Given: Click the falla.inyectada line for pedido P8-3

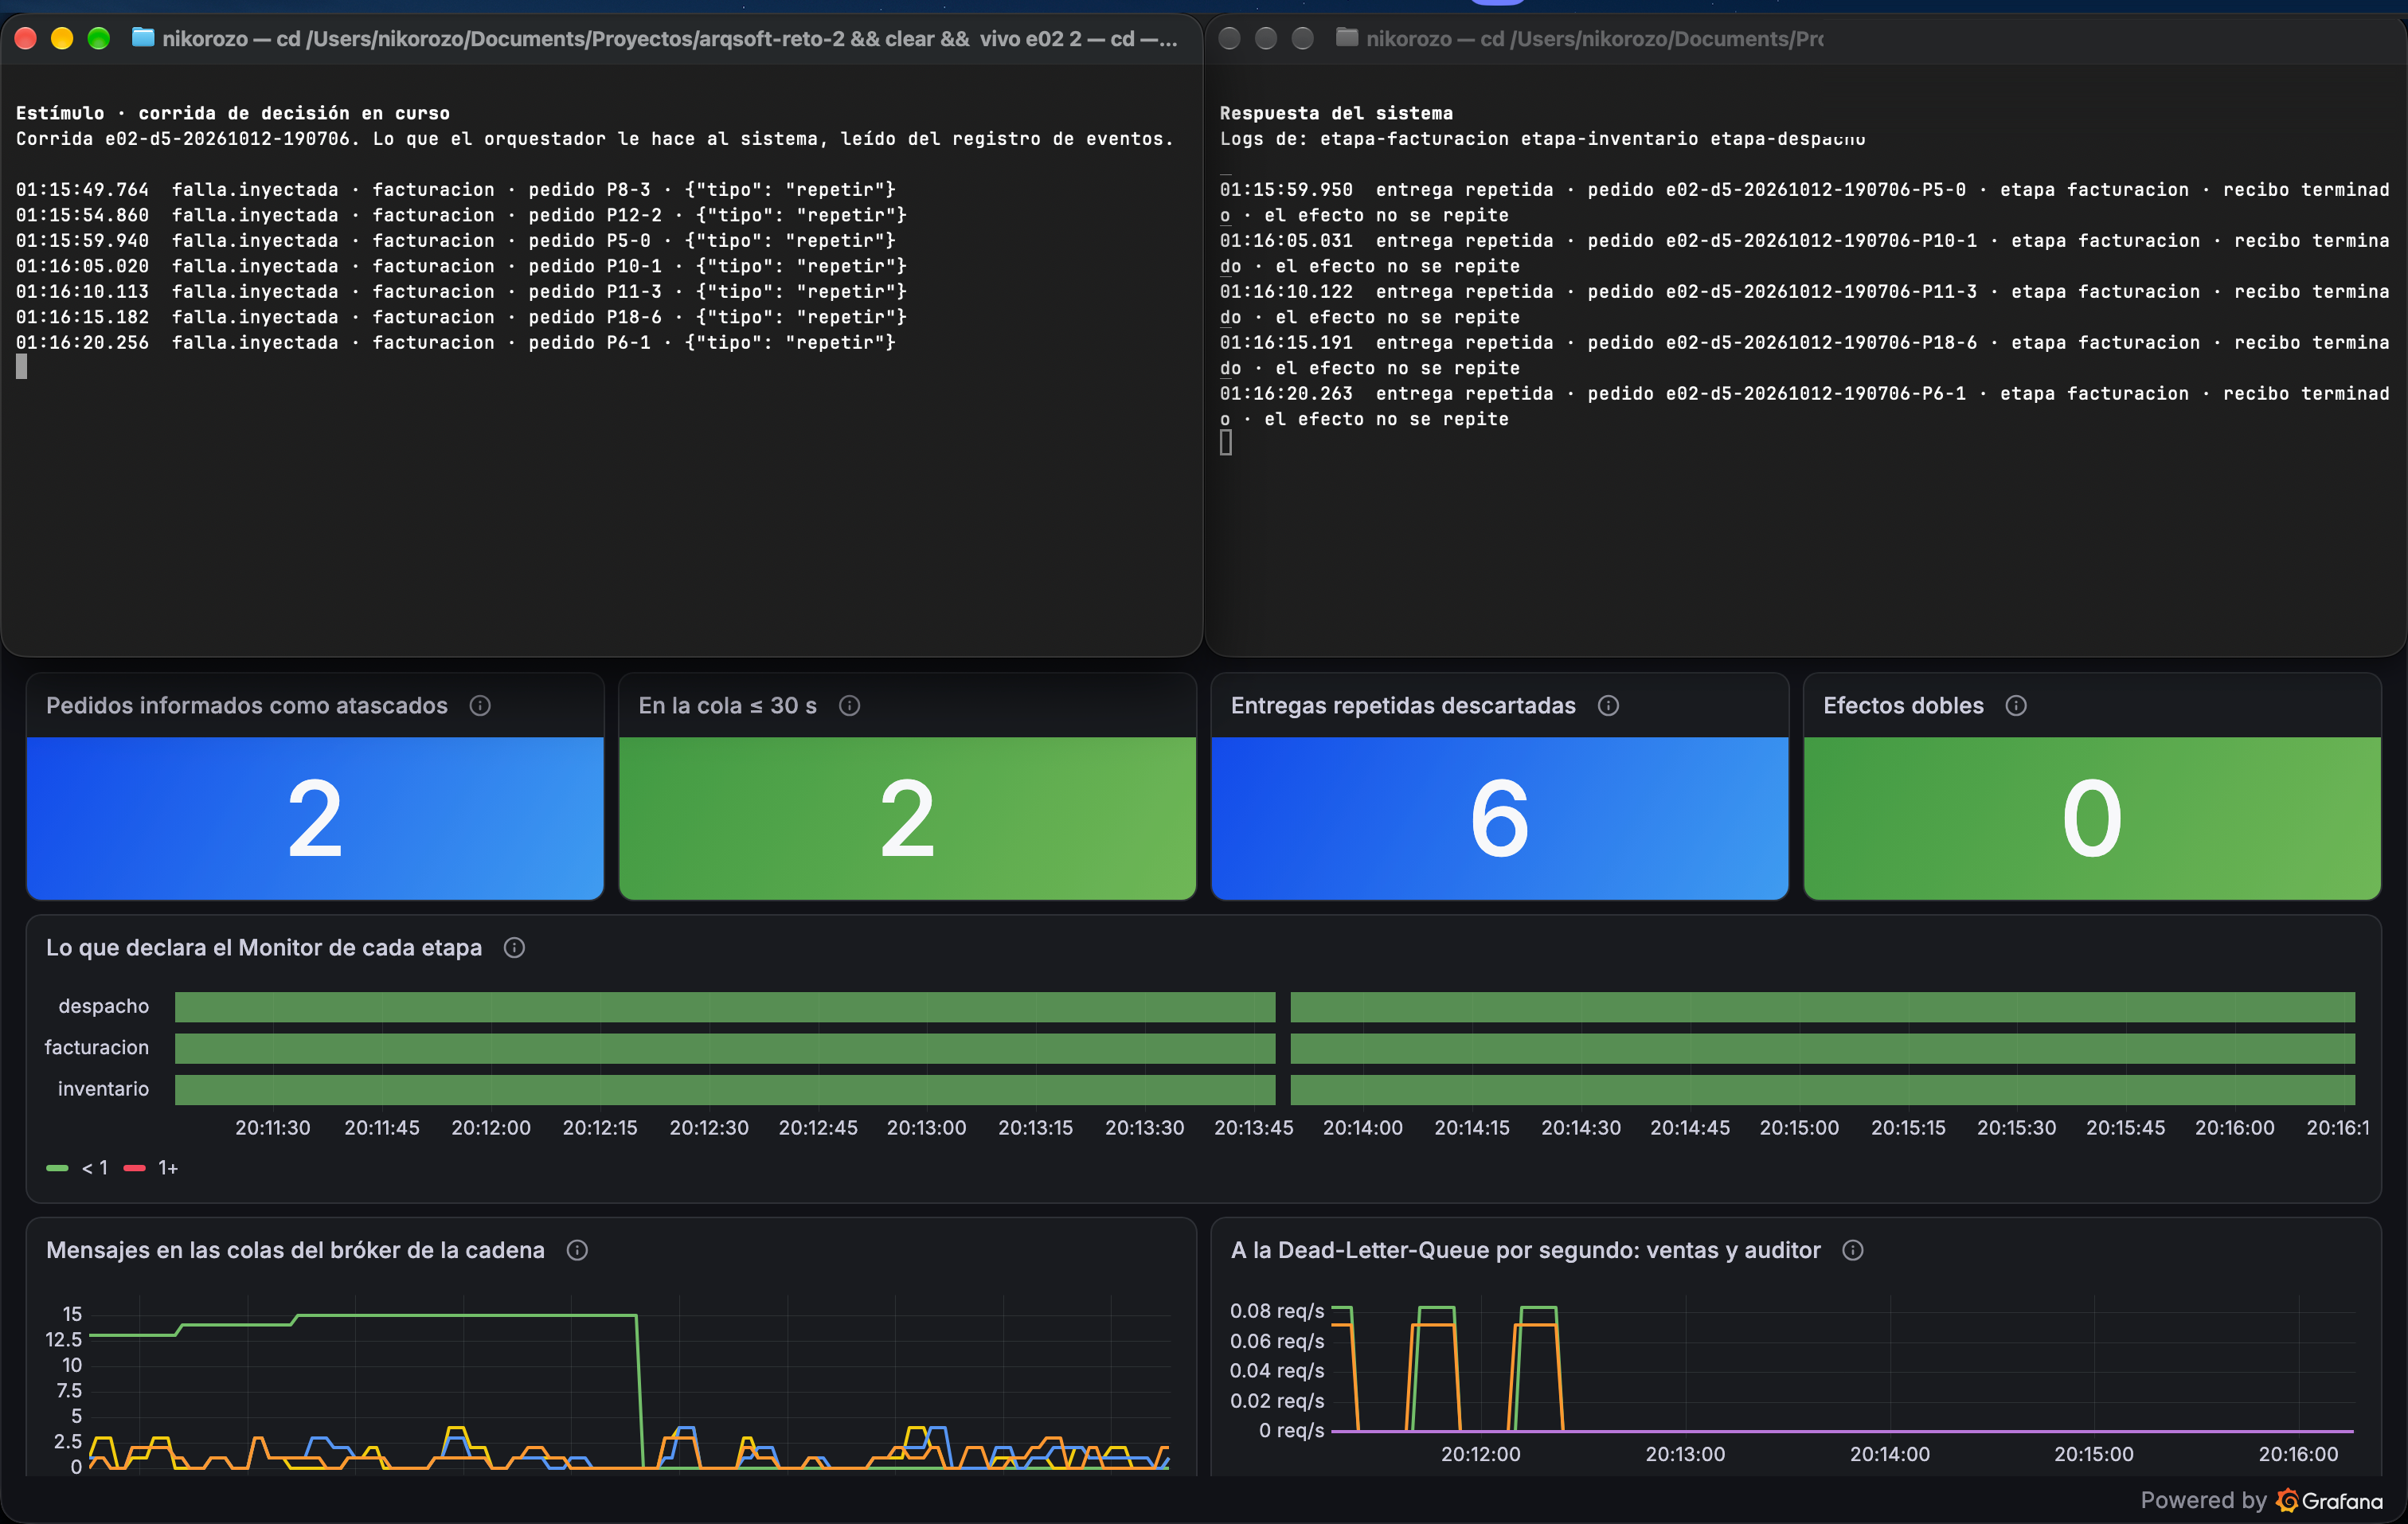Looking at the screenshot, I should coord(455,189).
